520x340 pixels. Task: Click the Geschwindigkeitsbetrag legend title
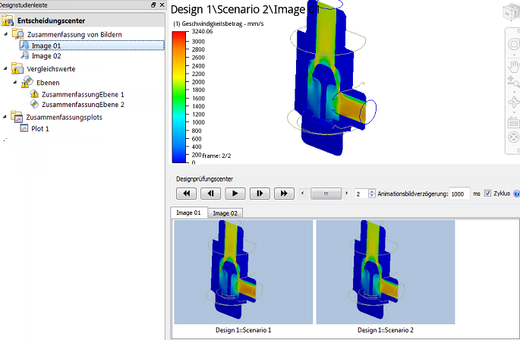(219, 24)
